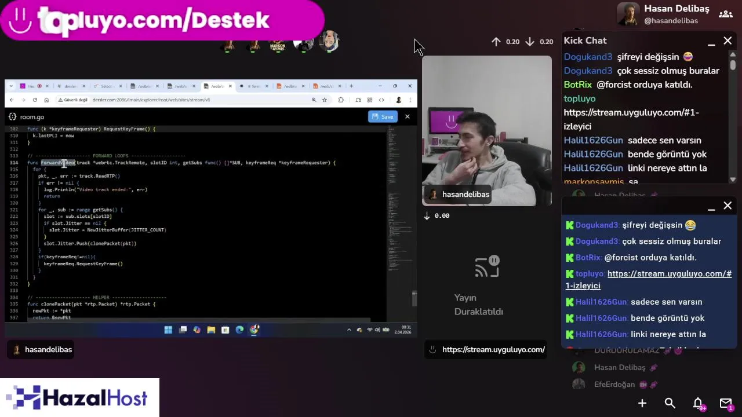Click the Save button in room.go editor

tap(383, 116)
